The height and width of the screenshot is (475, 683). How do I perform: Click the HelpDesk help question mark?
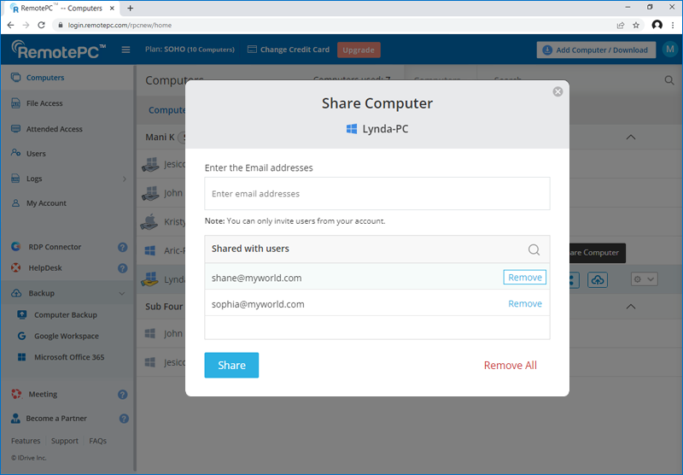pos(122,268)
